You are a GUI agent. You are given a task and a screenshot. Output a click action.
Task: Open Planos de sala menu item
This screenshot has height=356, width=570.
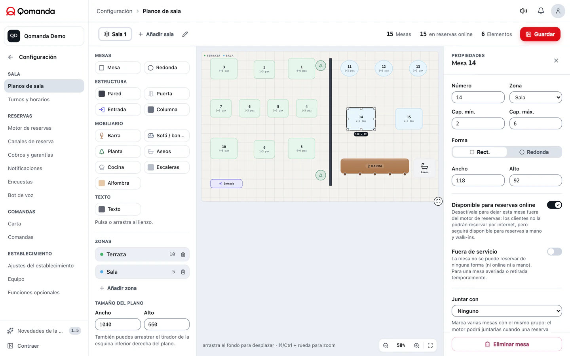[x=44, y=86]
